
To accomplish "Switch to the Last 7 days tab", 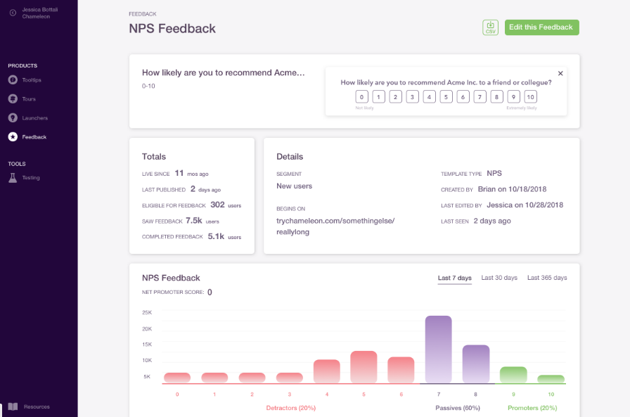I will (454, 278).
